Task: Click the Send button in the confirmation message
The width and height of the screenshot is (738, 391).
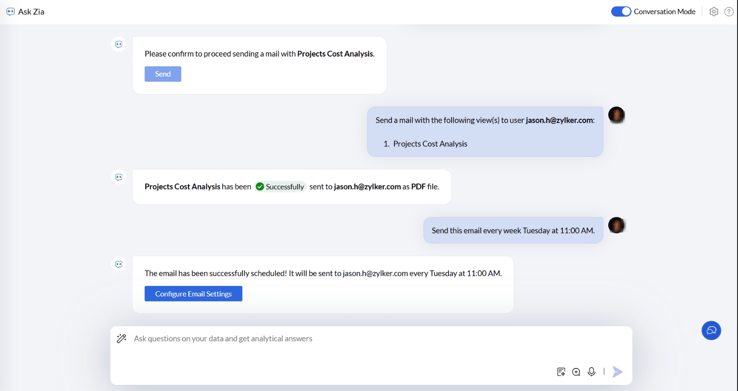Action: 163,74
